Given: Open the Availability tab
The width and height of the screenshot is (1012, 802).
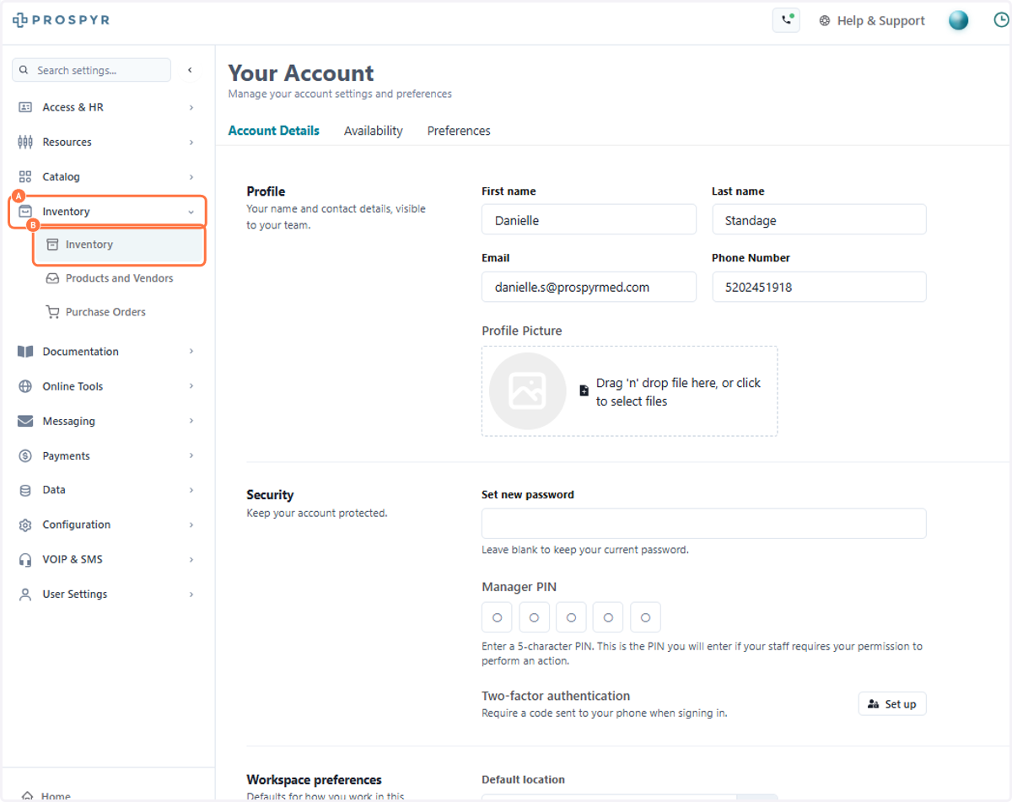Looking at the screenshot, I should click(374, 131).
